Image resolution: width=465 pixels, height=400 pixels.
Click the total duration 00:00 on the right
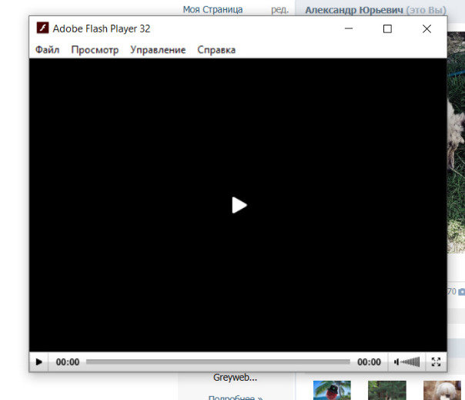(x=369, y=362)
